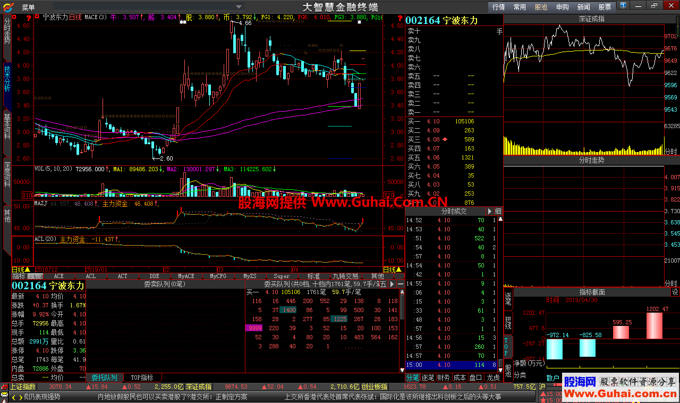Click play arrow in 委买队列 header
Screen dimensions: 680x403
(x=392, y=284)
